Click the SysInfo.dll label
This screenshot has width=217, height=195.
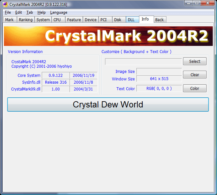pos(31,82)
